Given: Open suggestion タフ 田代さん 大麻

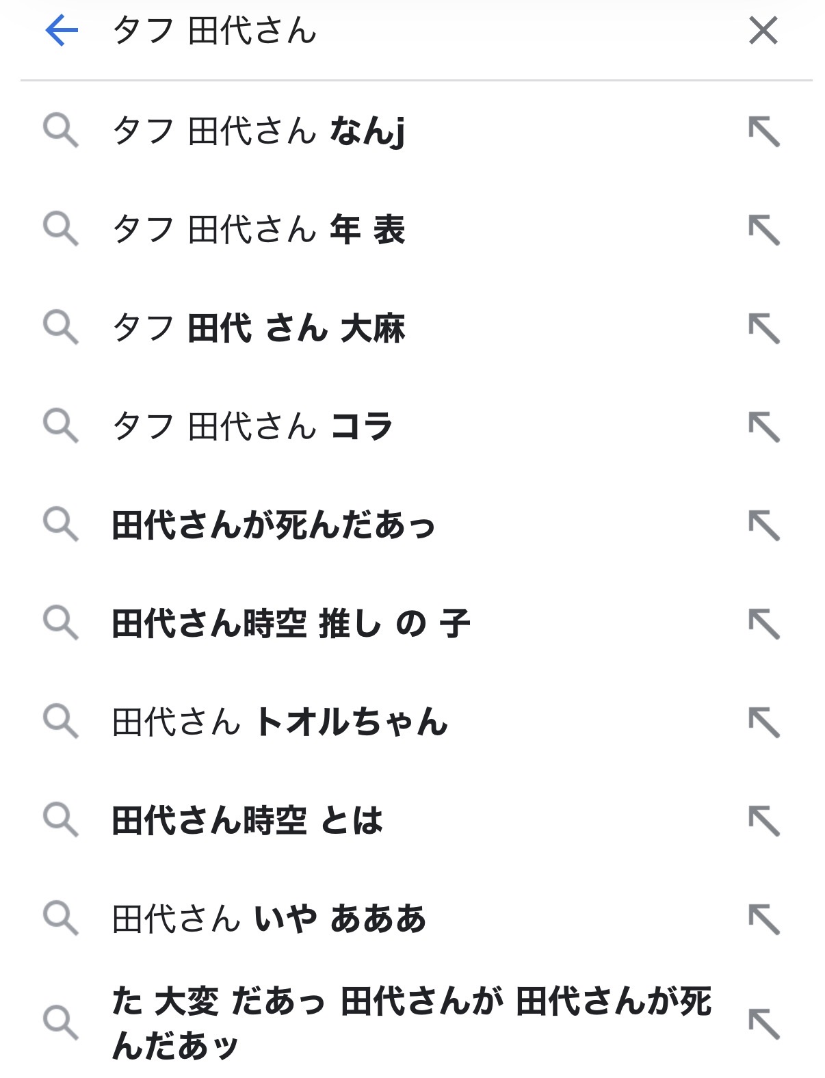Looking at the screenshot, I should (259, 328).
